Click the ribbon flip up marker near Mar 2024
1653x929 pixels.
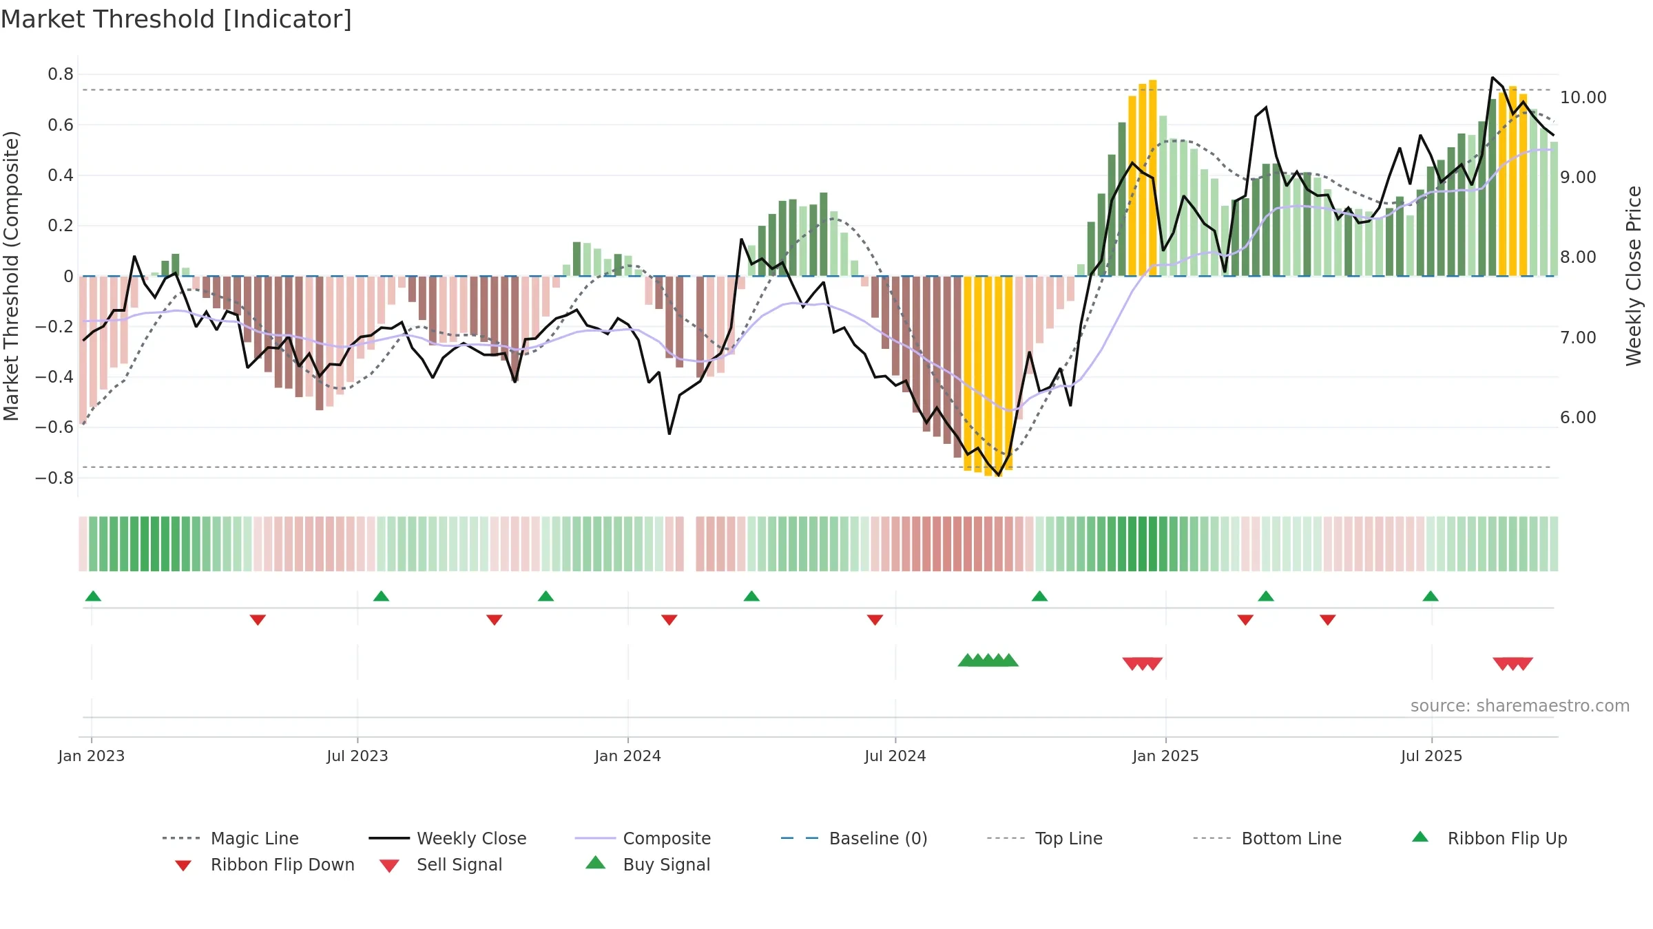(x=751, y=596)
